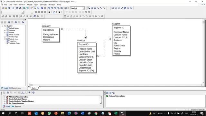Open Microsoft Edge from the taskbar
The height and width of the screenshot is (116, 206).
69,113
